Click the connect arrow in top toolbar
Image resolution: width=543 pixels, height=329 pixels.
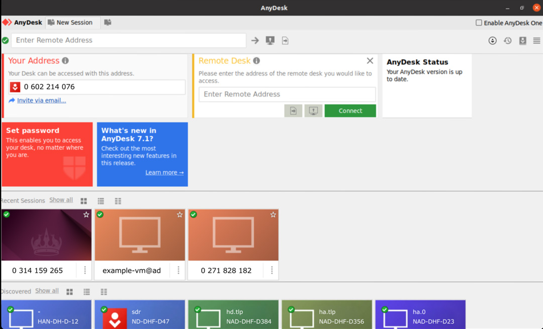[x=255, y=41]
